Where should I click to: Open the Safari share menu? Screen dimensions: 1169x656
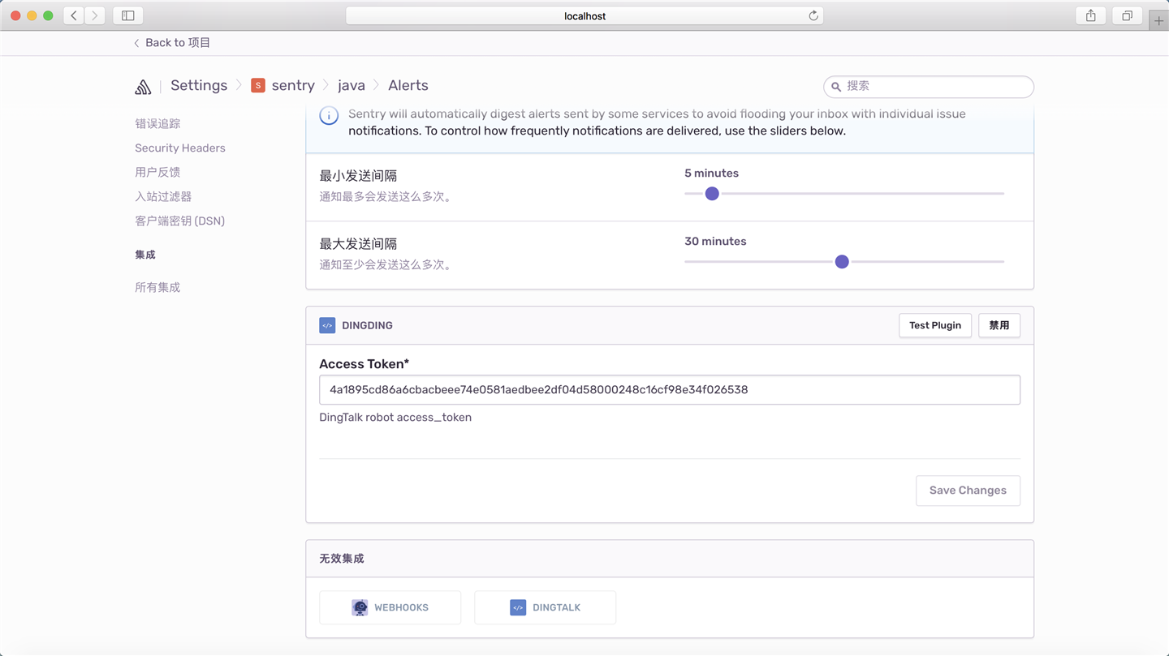(x=1091, y=15)
